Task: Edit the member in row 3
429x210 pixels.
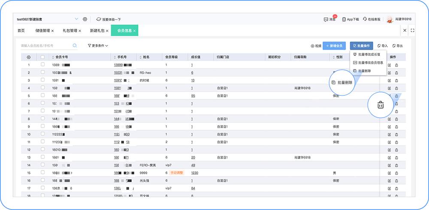Action: pos(390,81)
